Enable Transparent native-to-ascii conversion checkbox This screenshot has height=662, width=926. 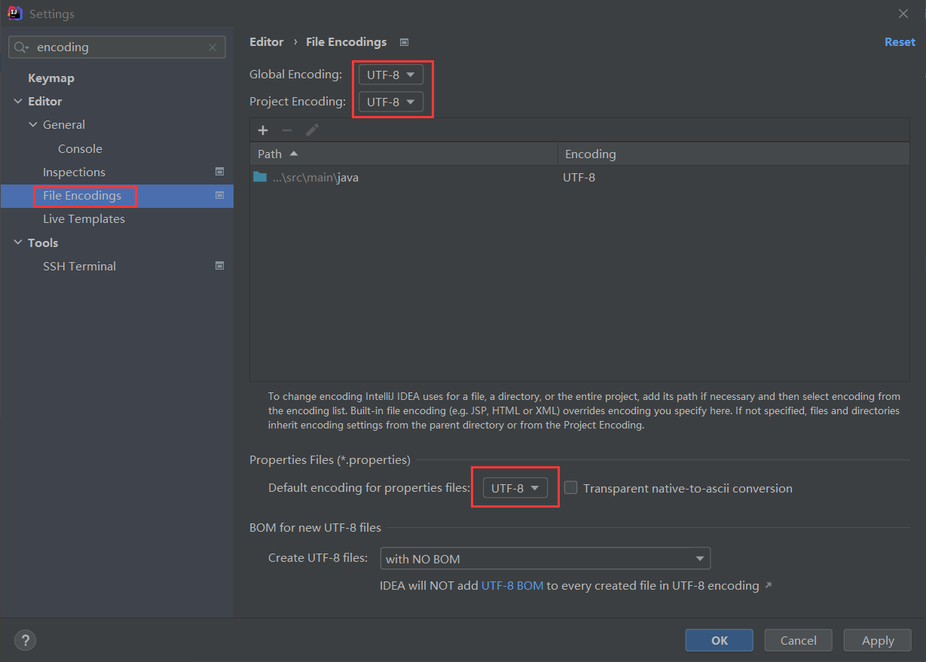click(x=571, y=487)
